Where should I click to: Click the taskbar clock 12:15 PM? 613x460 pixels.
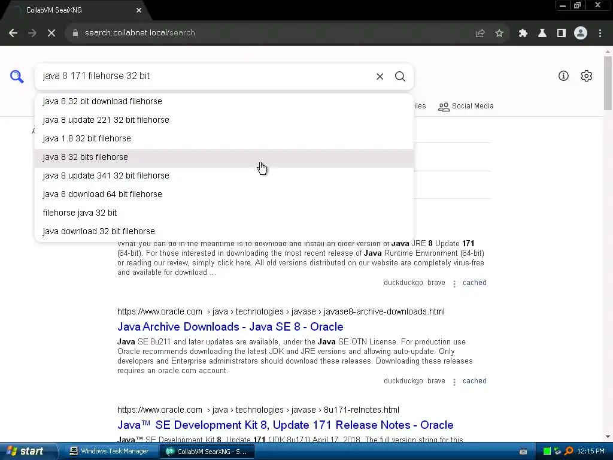(x=591, y=452)
